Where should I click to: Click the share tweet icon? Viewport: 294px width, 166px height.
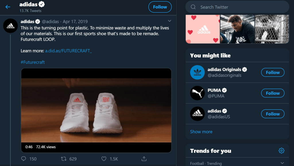click(x=144, y=159)
